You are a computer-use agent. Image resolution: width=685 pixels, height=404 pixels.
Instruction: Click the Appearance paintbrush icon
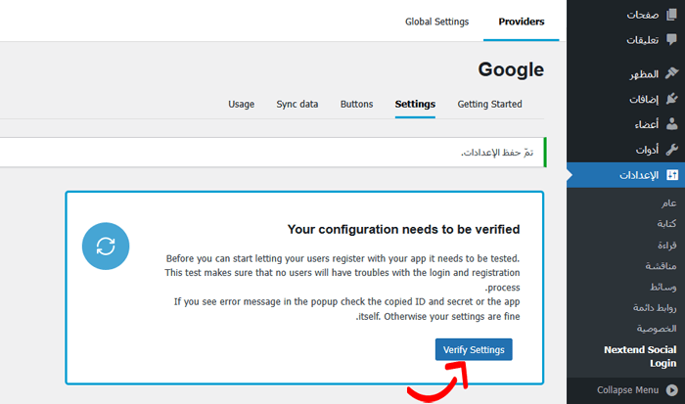tap(670, 73)
